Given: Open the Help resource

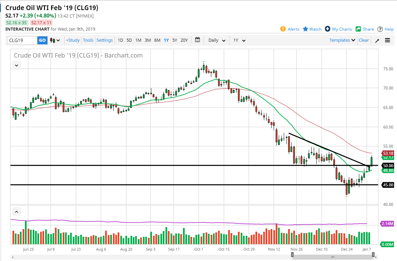Looking at the screenshot, I should coord(385,29).
